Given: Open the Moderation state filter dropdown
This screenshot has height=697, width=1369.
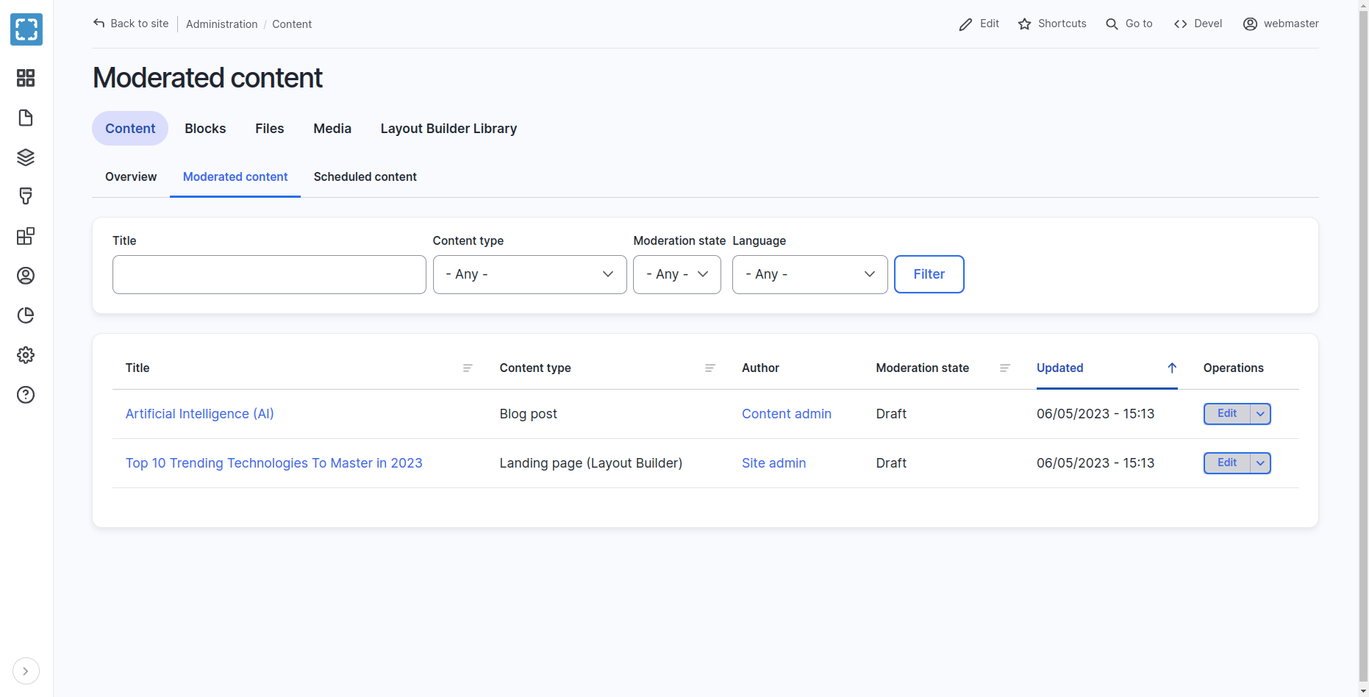Looking at the screenshot, I should coord(676,274).
